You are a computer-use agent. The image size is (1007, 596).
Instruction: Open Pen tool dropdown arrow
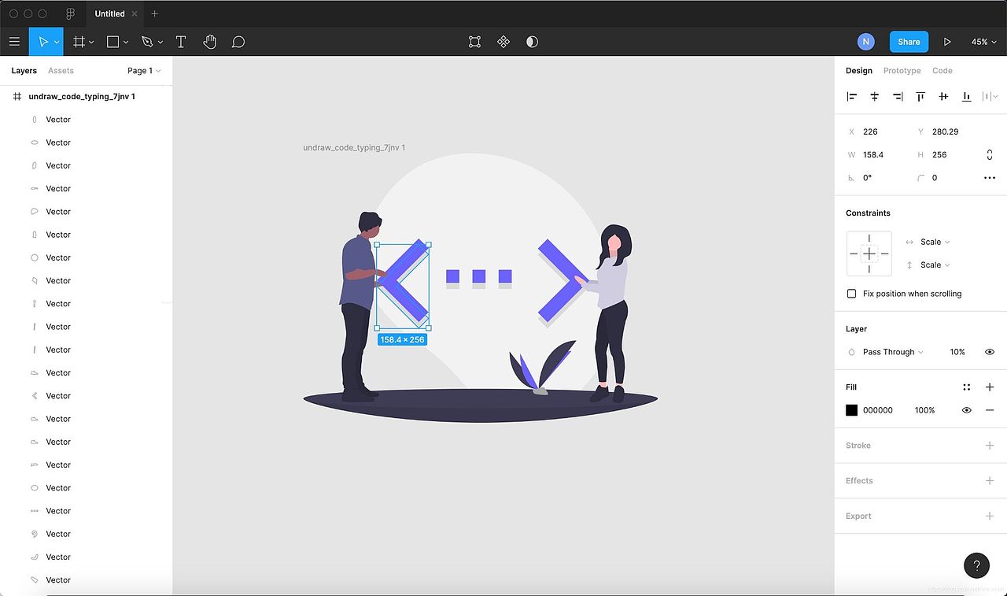click(160, 43)
